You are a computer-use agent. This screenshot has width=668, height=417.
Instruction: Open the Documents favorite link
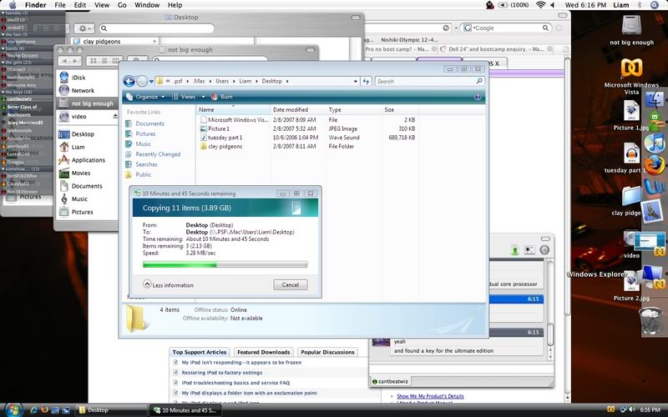[x=149, y=123]
